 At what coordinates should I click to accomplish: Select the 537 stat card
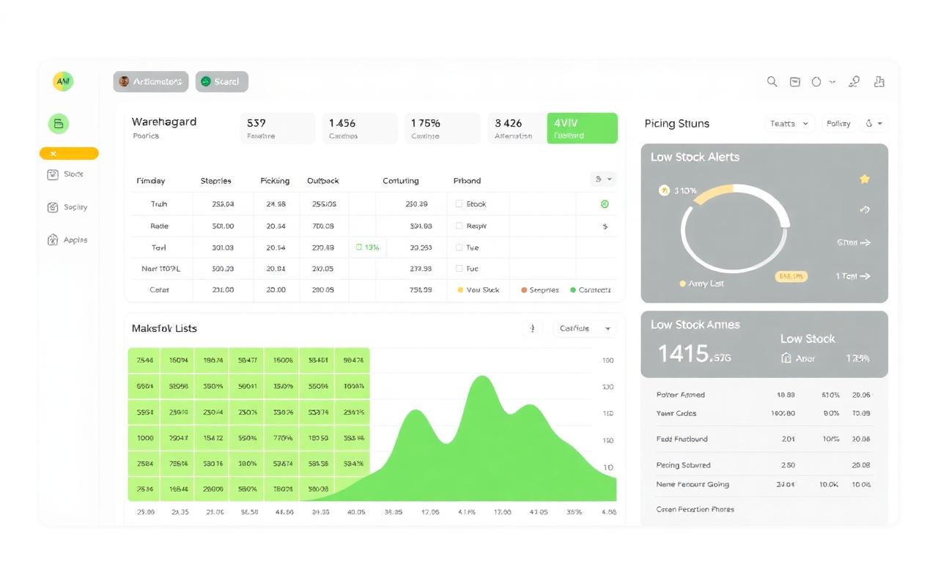pyautogui.click(x=278, y=128)
